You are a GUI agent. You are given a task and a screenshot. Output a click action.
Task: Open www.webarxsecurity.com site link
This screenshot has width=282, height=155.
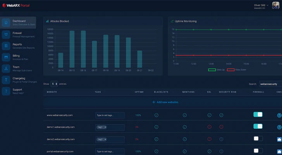tap(60, 115)
